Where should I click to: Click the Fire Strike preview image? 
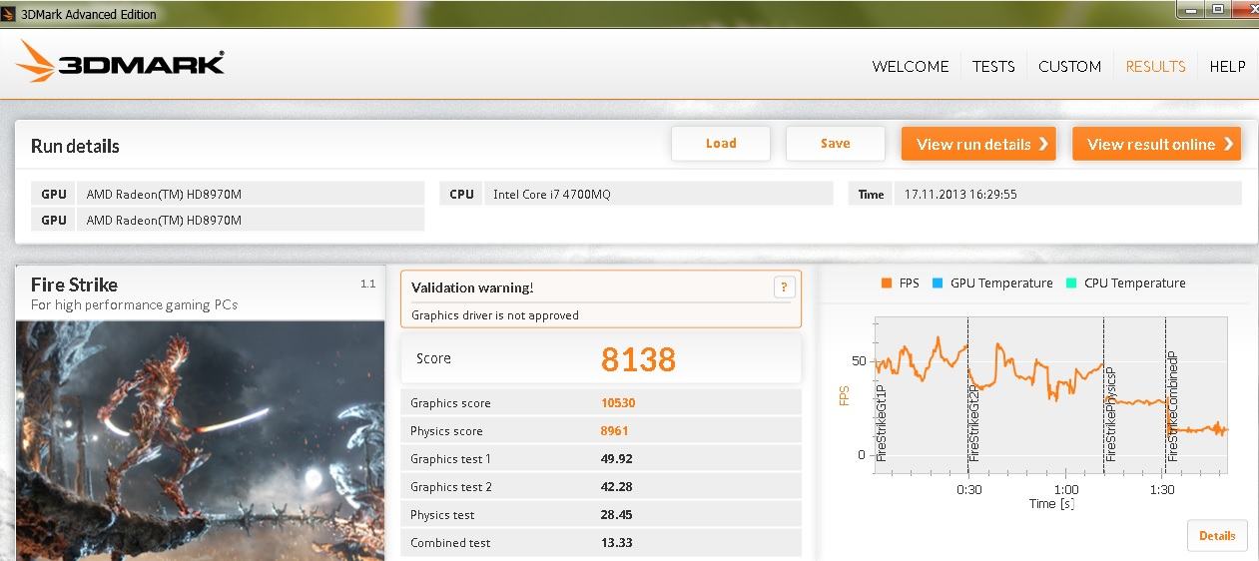(201, 440)
